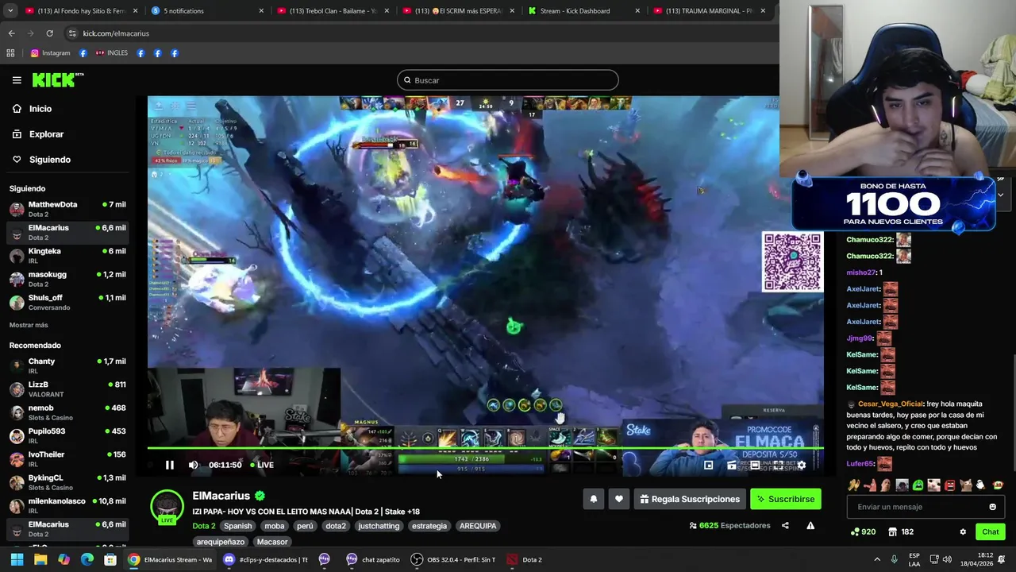Click Regala Suscripciones button

pos(690,499)
